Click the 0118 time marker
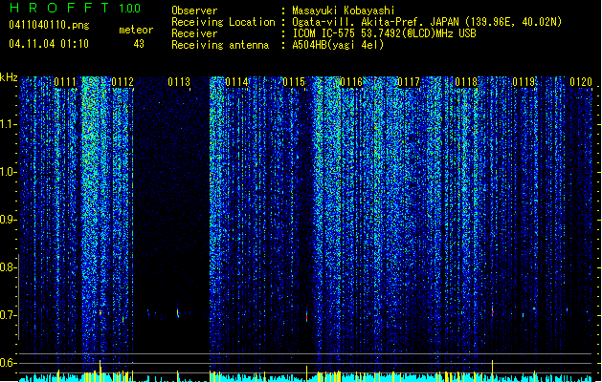602x382 pixels. (466, 82)
